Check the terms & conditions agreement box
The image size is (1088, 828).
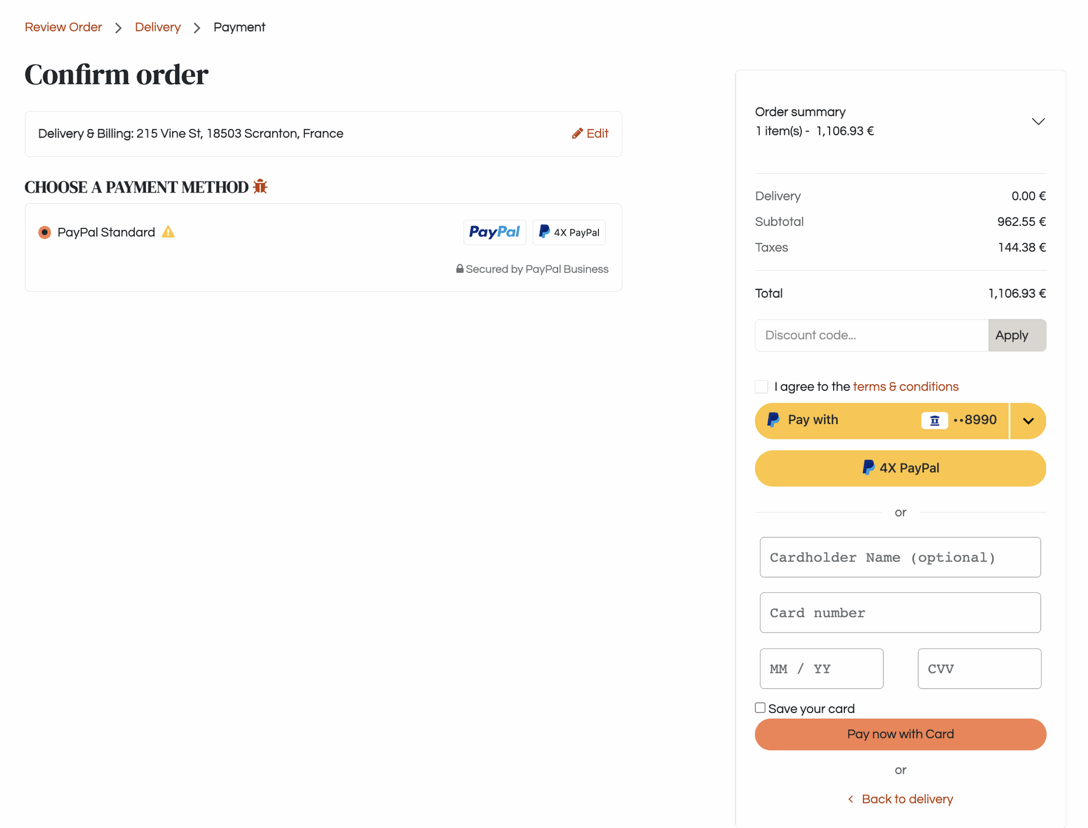pos(762,387)
